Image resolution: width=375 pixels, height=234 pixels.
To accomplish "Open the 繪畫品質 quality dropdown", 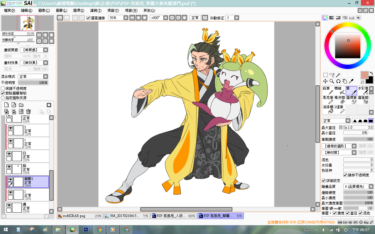I will [x=371, y=187].
